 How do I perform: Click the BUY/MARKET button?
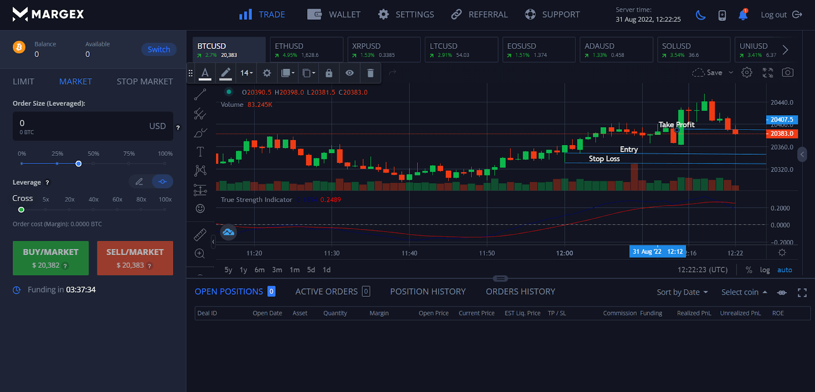coord(50,258)
